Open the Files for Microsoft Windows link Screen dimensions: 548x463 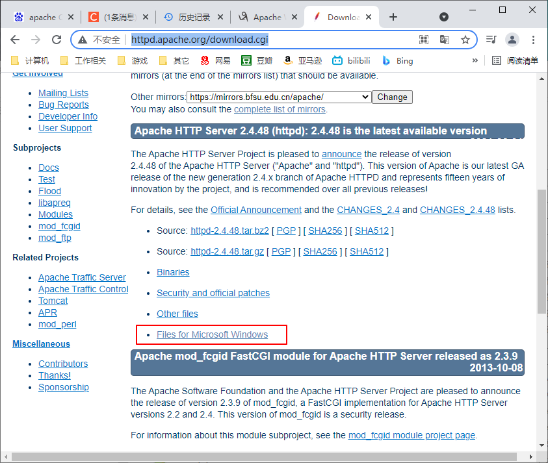coord(210,334)
